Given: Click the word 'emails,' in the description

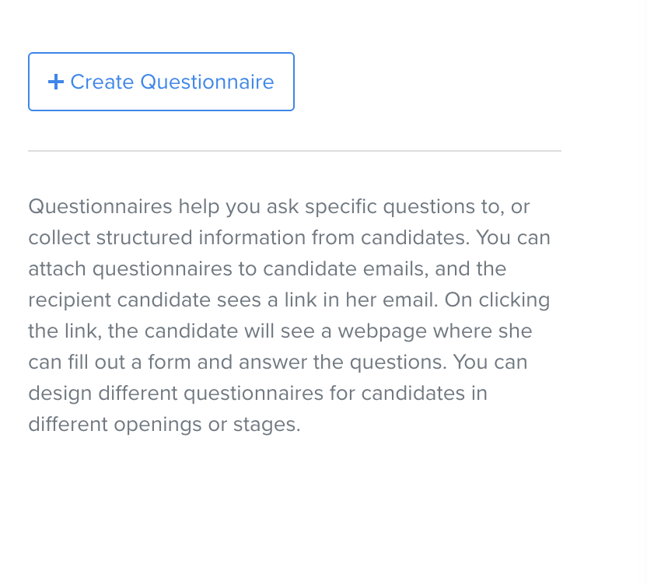Looking at the screenshot, I should coord(396,268).
